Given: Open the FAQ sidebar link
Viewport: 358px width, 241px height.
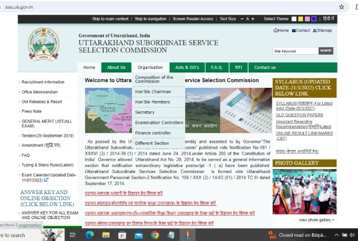Looking at the screenshot, I should coord(26,155).
